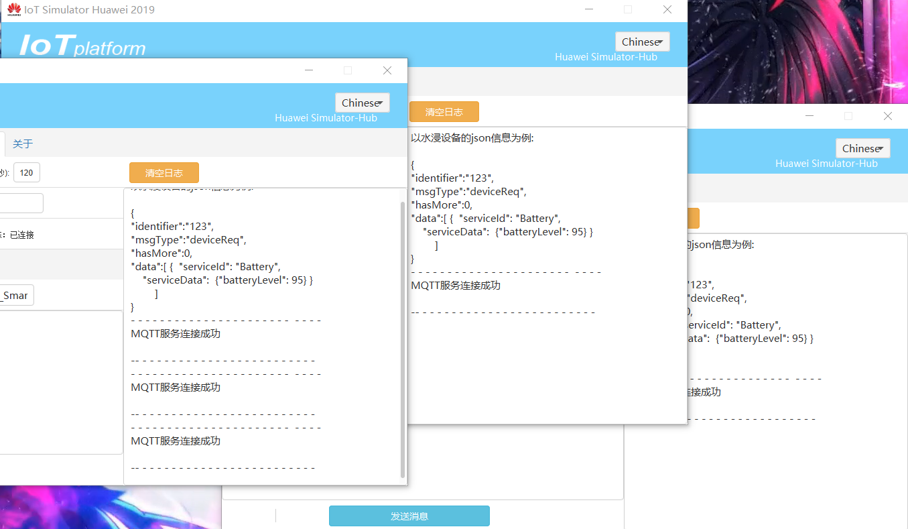Open Chinese language dropdown in IoT Simulator Huawei 2019 window
The height and width of the screenshot is (529, 908).
[642, 42]
